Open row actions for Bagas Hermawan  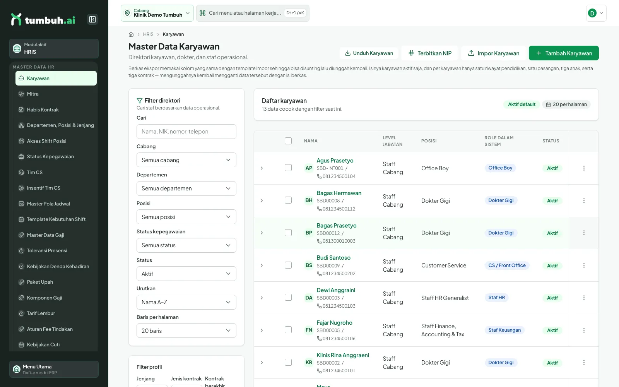pos(584,201)
